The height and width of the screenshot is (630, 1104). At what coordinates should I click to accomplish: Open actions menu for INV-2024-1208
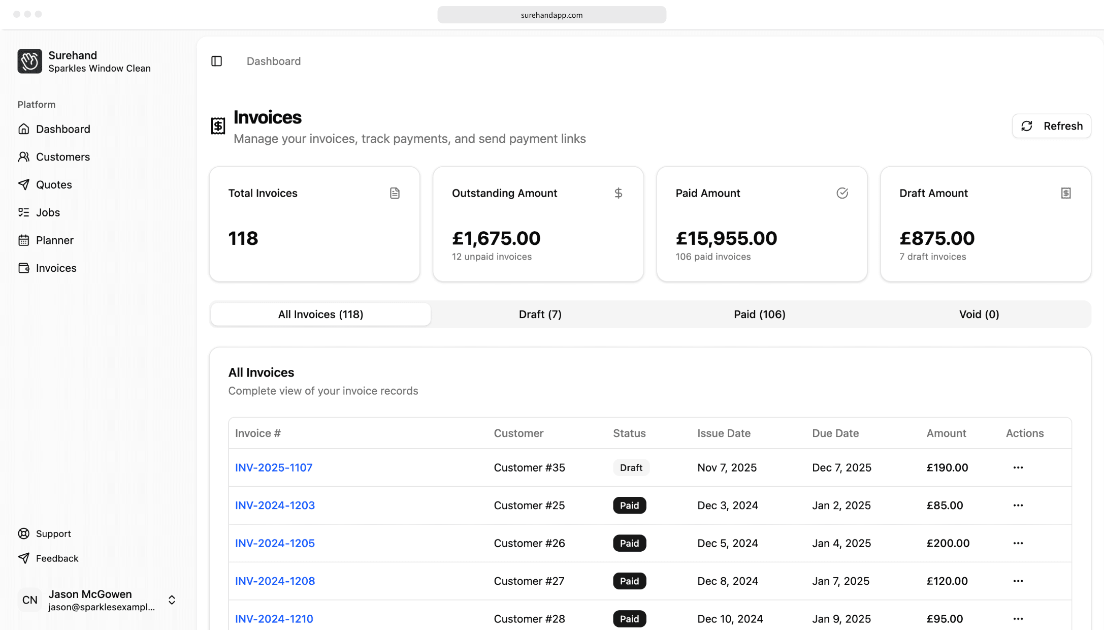1018,581
